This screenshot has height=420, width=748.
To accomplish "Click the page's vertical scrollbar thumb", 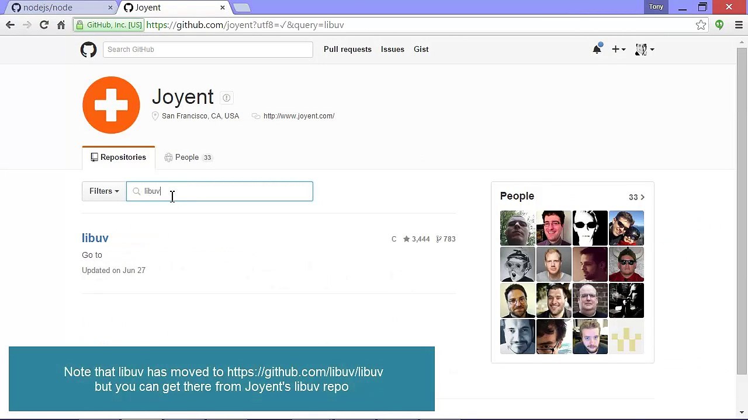I will 742,210.
